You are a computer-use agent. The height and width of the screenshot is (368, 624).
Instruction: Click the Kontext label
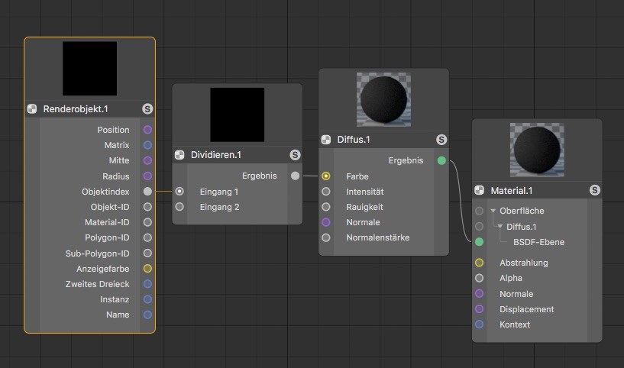click(x=515, y=324)
